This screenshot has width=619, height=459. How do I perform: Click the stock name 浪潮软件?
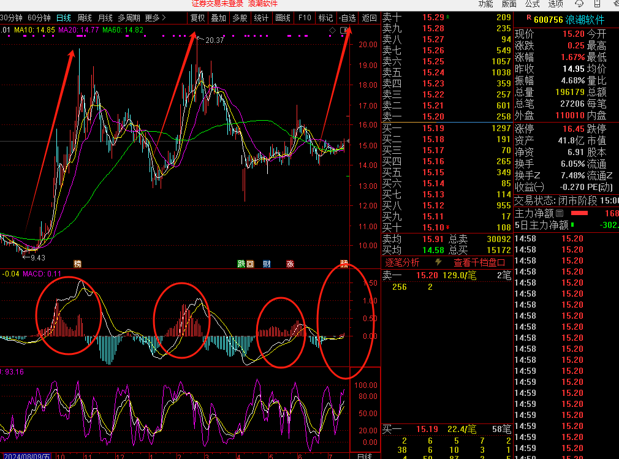[x=585, y=20]
